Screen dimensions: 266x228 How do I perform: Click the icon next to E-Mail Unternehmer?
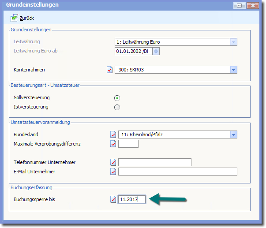coord(113,172)
